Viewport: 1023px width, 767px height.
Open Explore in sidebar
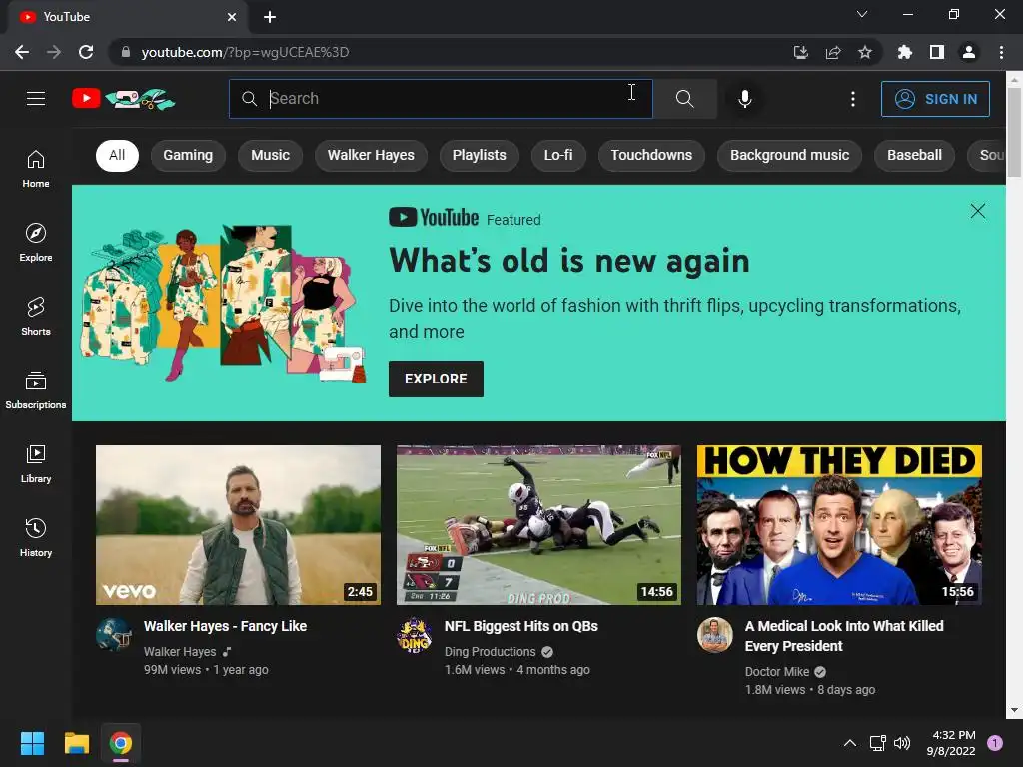pyautogui.click(x=36, y=242)
